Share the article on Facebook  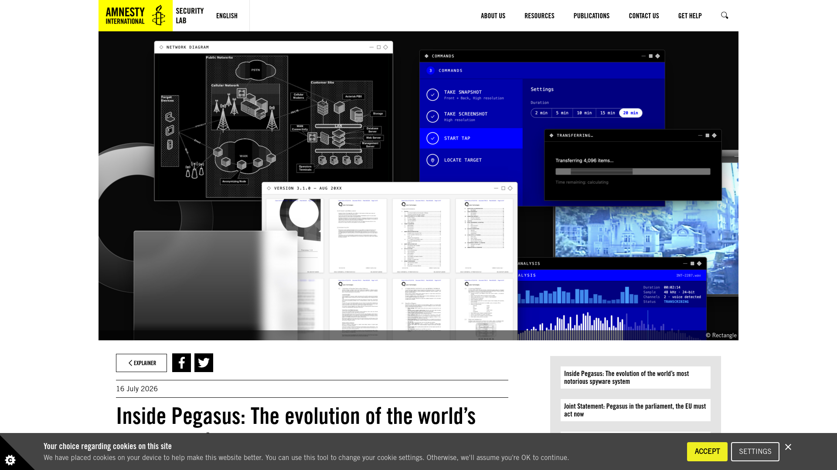[181, 363]
